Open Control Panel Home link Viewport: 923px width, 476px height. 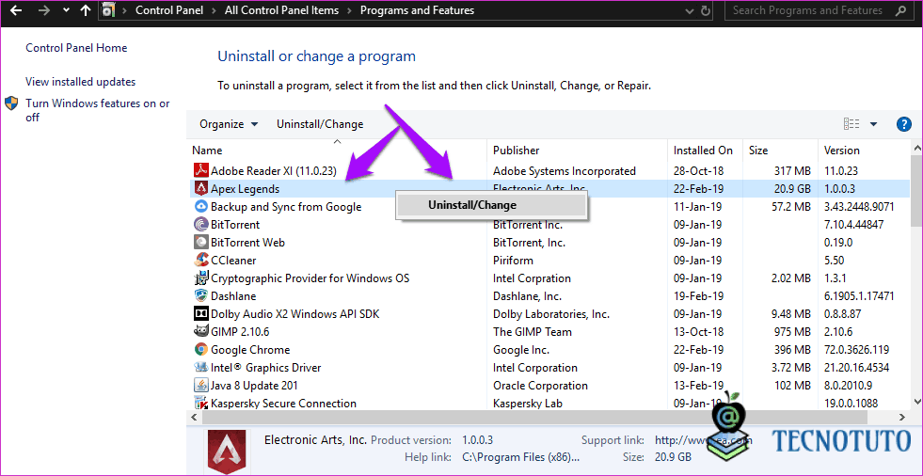pyautogui.click(x=76, y=48)
